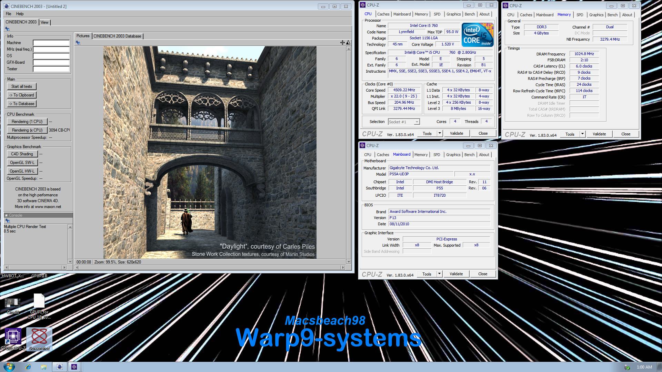The width and height of the screenshot is (662, 372).
Task: Click Validate in CPU-Z CPU window
Action: point(457,133)
